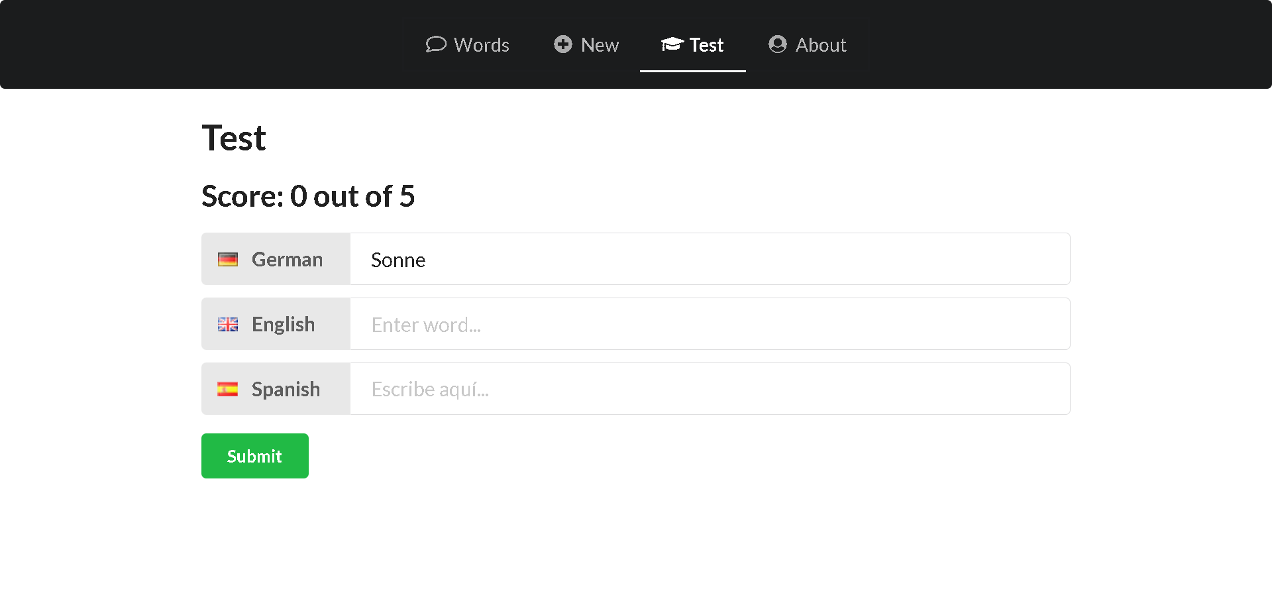The height and width of the screenshot is (609, 1272).
Task: Click the Test page heading
Action: coord(234,137)
